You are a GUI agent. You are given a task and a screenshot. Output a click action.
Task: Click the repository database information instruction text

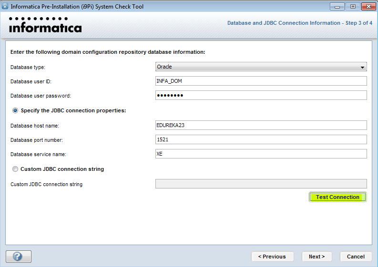[x=108, y=52]
